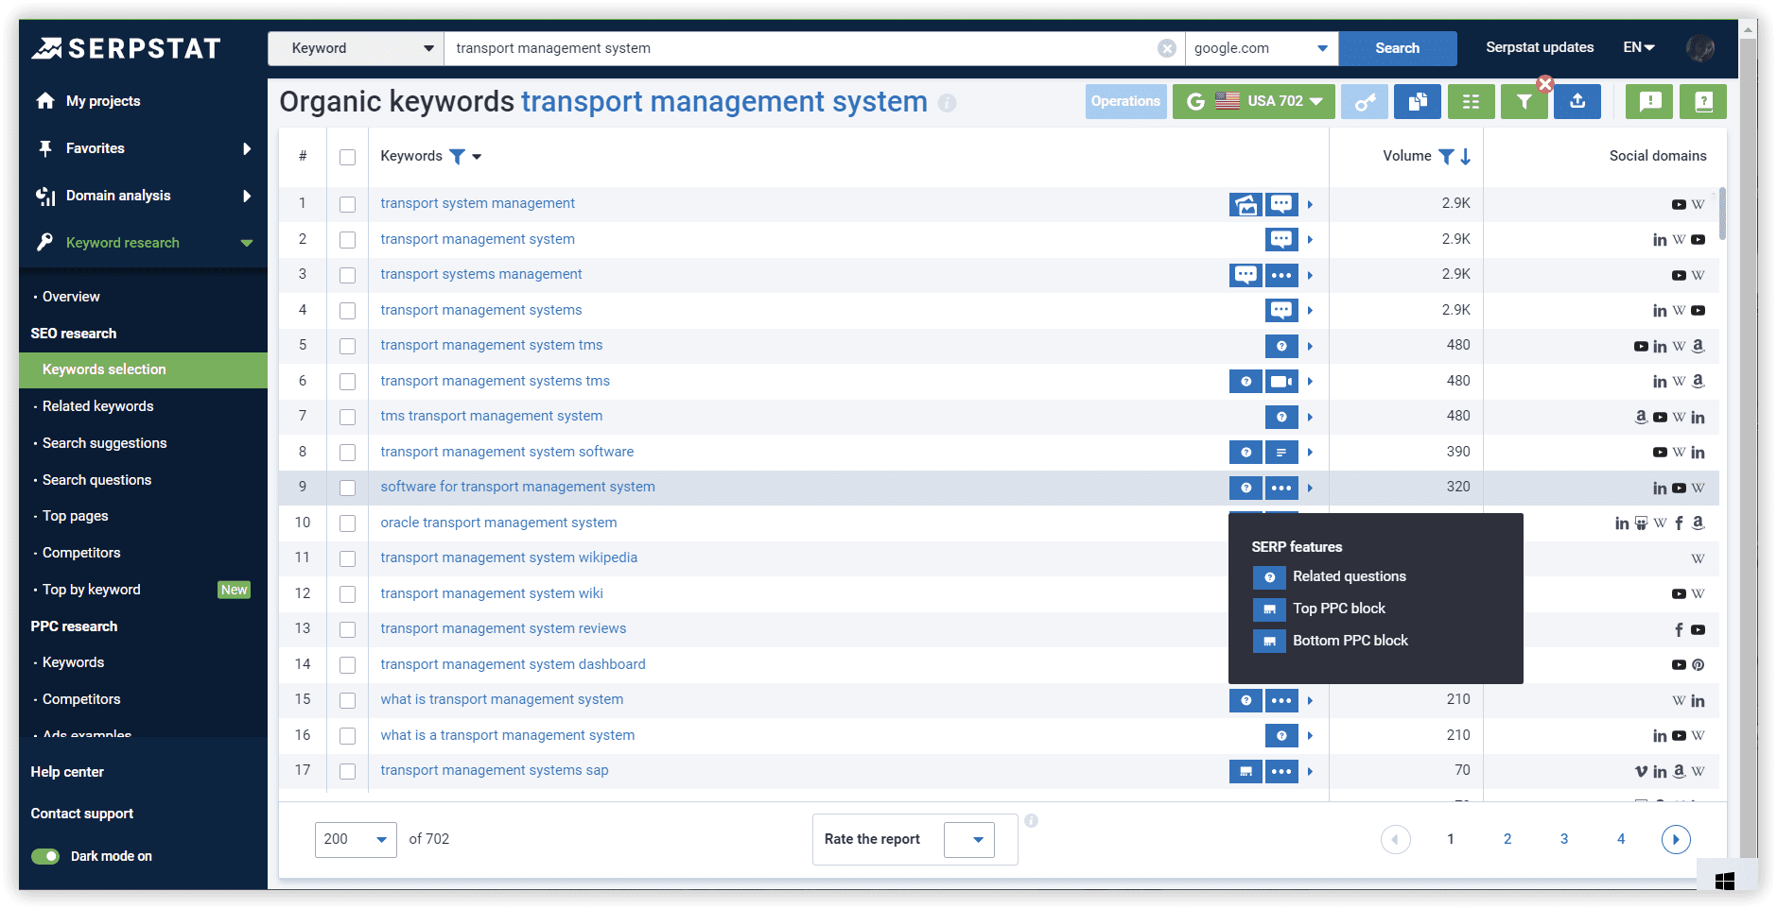Viewport: 1777px width, 909px height.
Task: Click the copy keywords icon button
Action: [1417, 102]
